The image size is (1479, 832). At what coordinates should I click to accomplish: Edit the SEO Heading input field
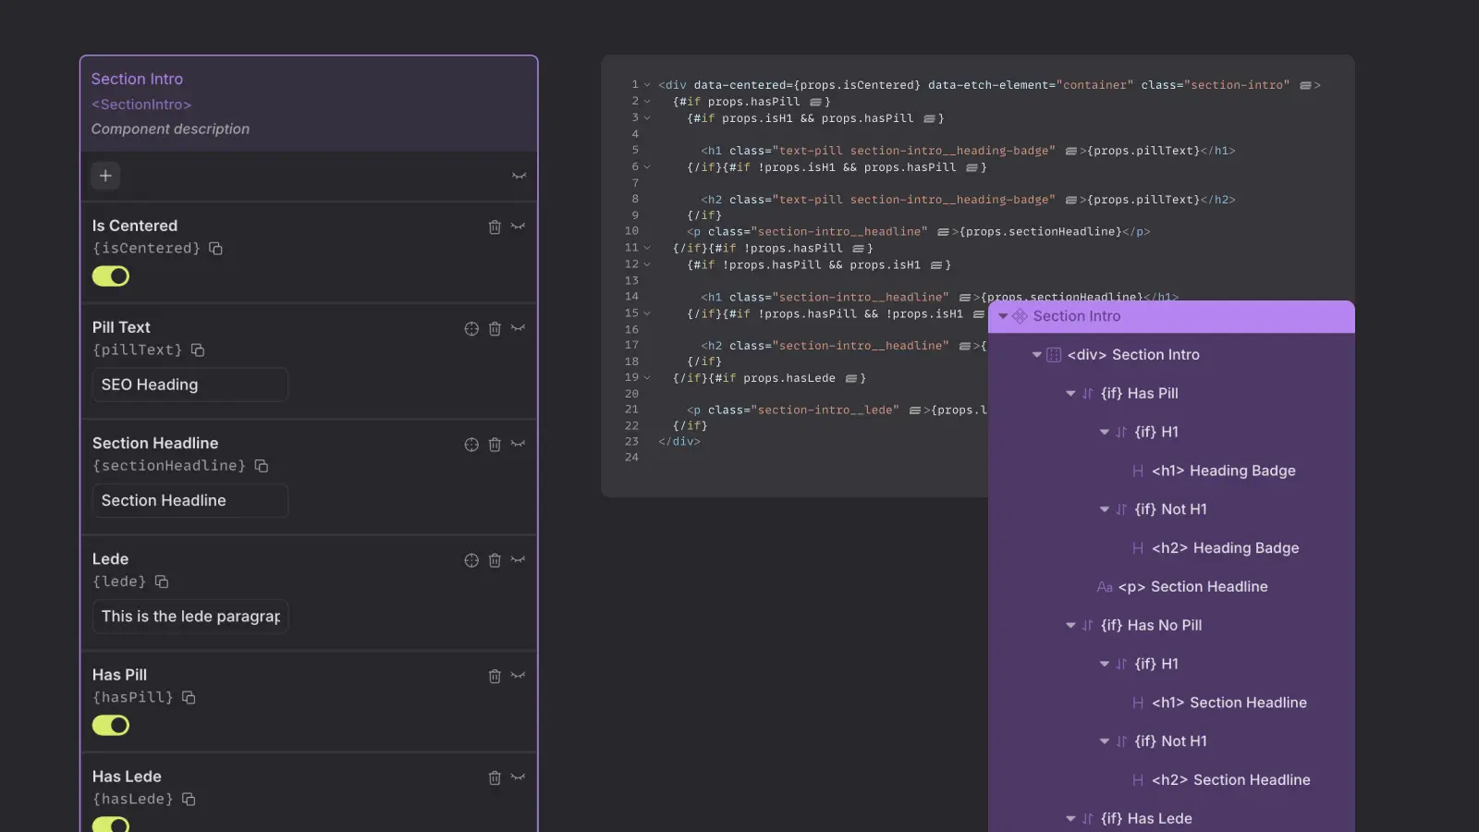click(190, 385)
